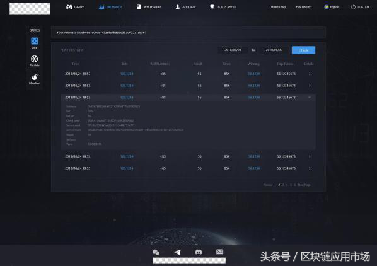Click the Winning column header
This screenshot has height=266, width=377.
[x=253, y=64]
